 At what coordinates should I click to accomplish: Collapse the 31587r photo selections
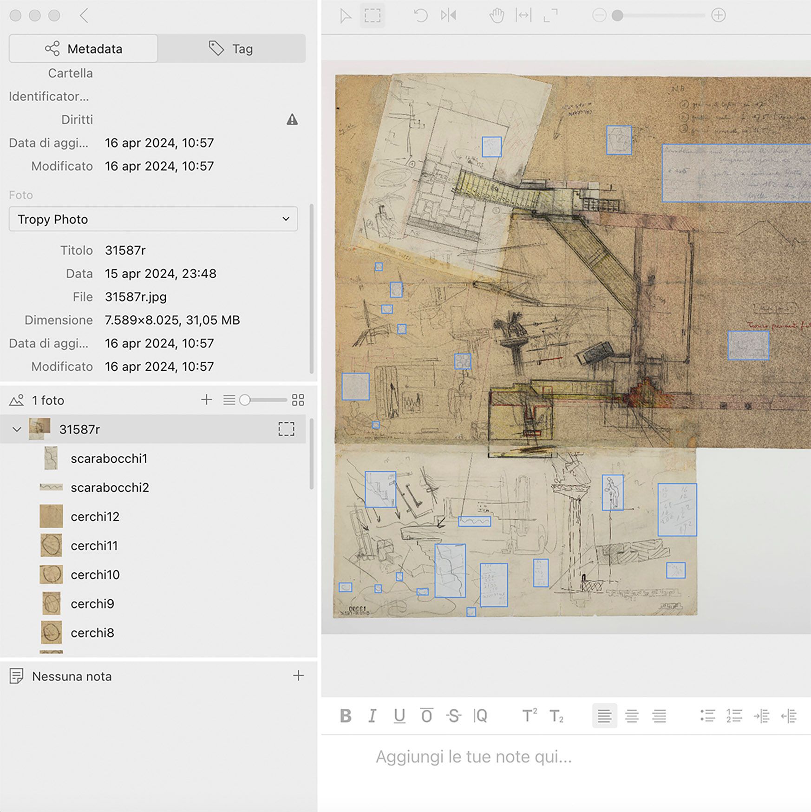point(17,429)
